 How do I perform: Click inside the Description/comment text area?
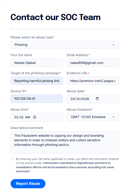tap(65, 142)
